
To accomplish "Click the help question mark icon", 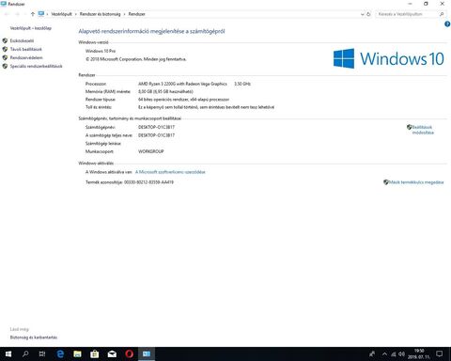I will (x=447, y=24).
